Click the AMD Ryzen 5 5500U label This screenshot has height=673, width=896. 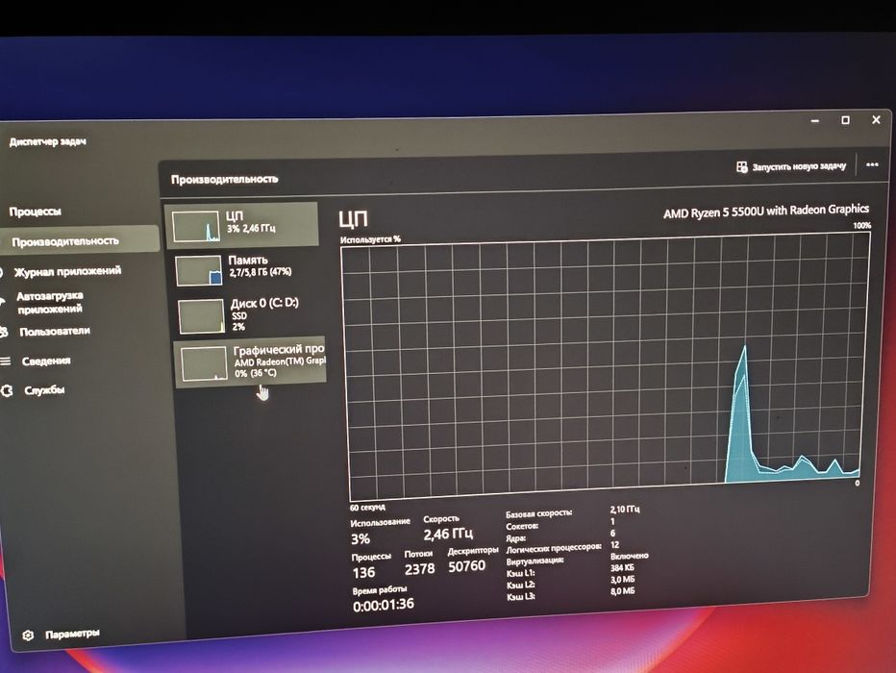765,211
